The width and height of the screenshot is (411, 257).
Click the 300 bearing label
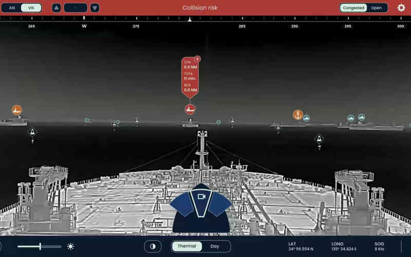pos(400,26)
